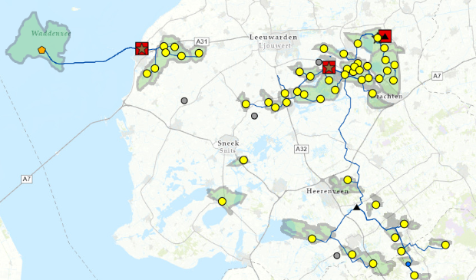Select yellow marker in green area southwest of Sneek

coord(222,202)
